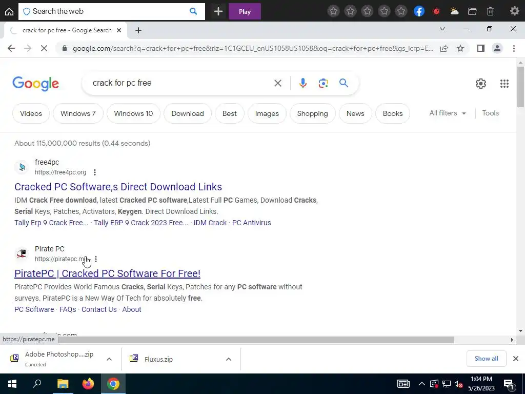Select the Videos filter chip
The height and width of the screenshot is (394, 525).
(31, 113)
